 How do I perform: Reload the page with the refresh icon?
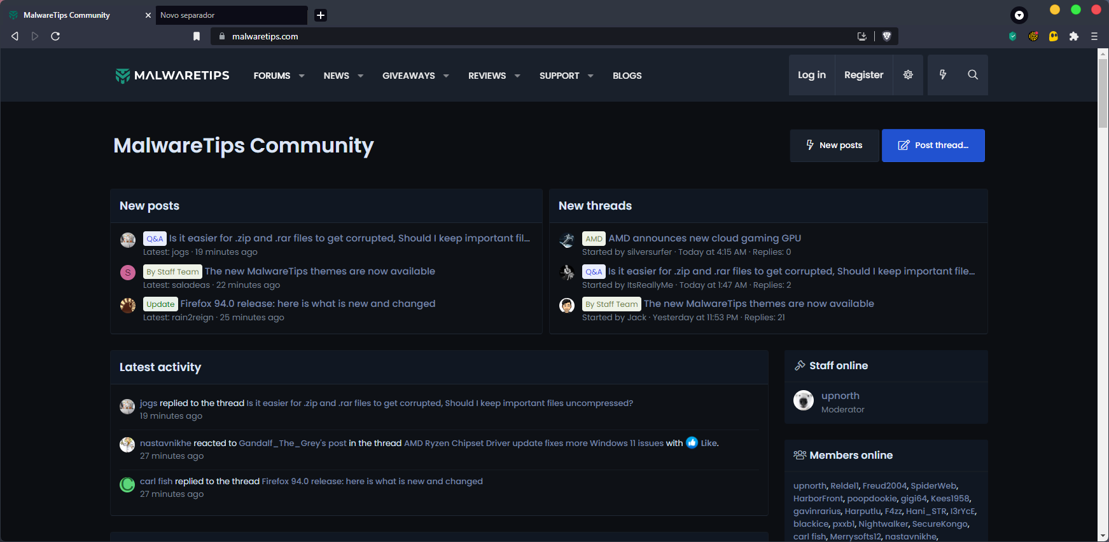coord(55,36)
